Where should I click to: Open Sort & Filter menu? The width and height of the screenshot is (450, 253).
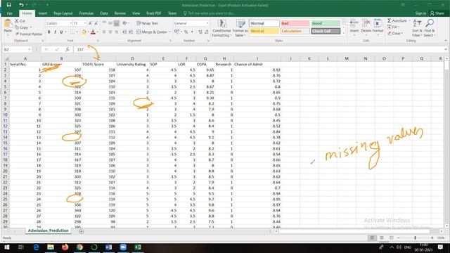(x=417, y=28)
